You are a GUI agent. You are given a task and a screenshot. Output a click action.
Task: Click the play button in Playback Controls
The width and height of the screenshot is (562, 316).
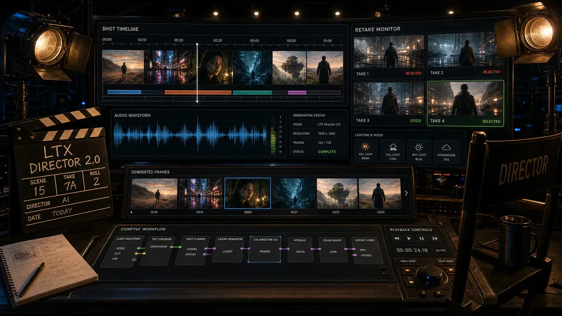(409, 238)
